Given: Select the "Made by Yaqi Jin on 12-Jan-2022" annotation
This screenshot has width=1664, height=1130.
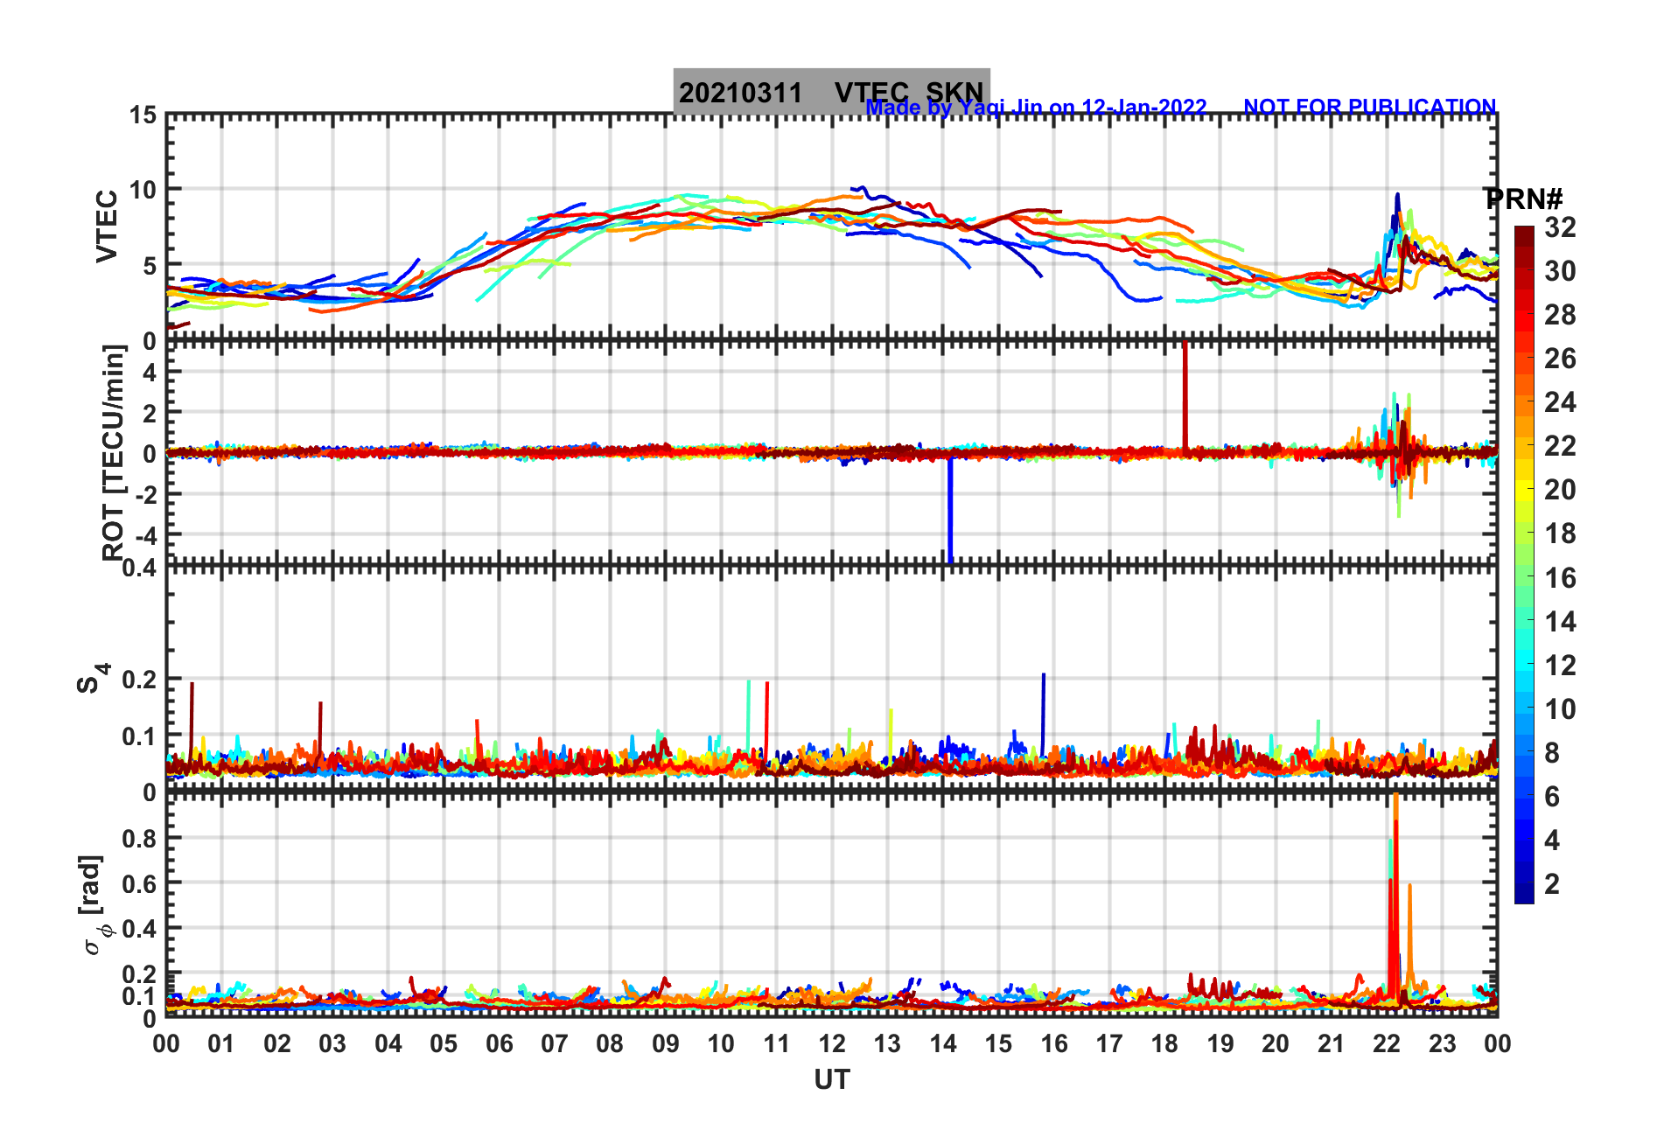Looking at the screenshot, I should (1036, 108).
